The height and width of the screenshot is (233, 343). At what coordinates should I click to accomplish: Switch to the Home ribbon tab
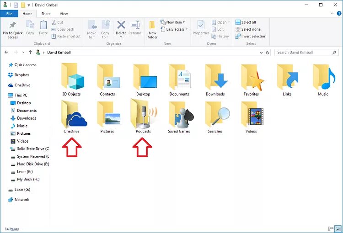click(27, 14)
